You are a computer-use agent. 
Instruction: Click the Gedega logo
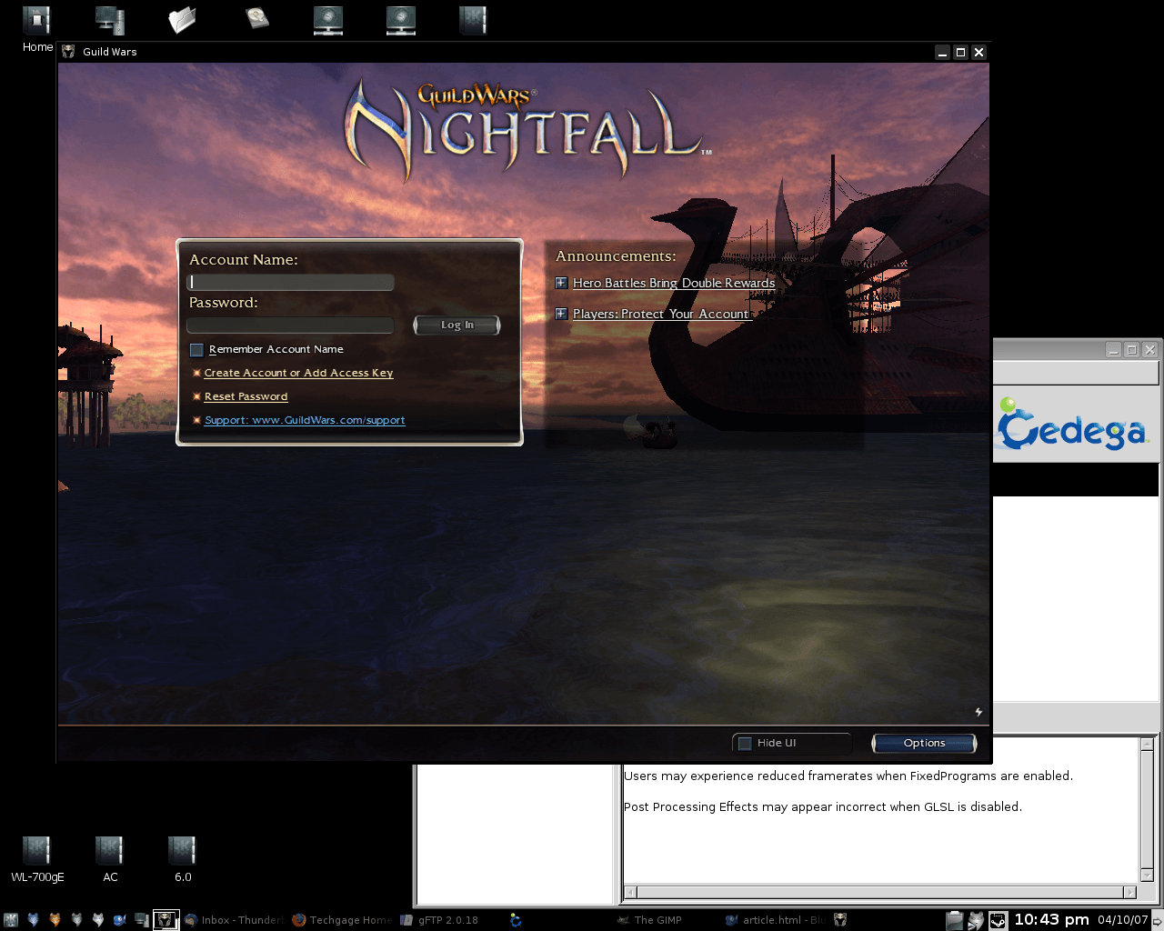tap(1071, 426)
